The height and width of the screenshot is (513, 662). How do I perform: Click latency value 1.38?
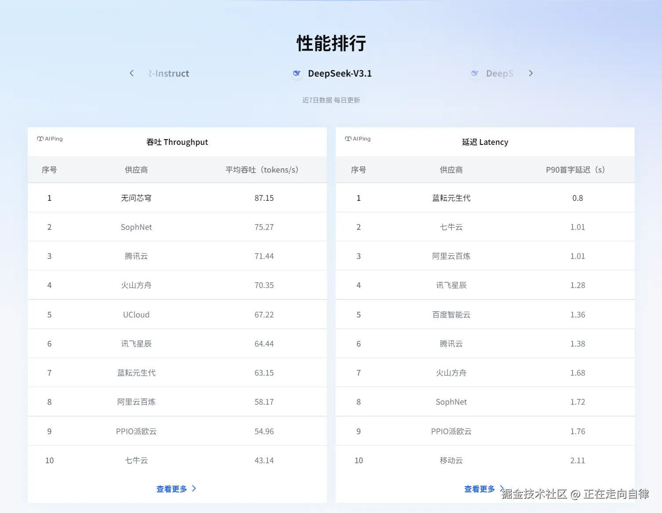click(578, 344)
